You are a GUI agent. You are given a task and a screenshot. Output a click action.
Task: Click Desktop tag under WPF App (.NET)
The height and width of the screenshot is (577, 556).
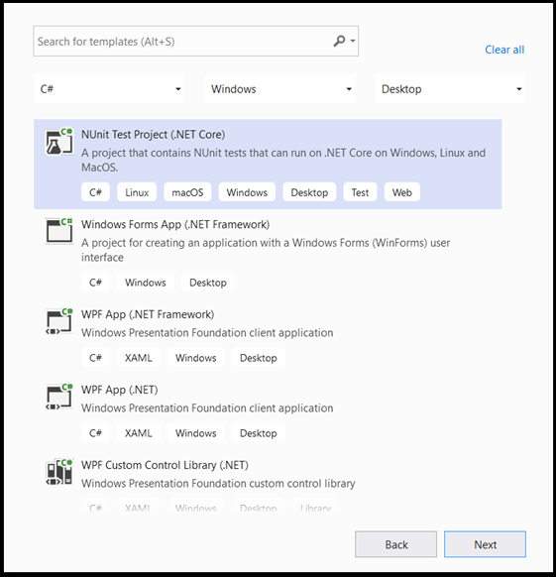tap(259, 433)
